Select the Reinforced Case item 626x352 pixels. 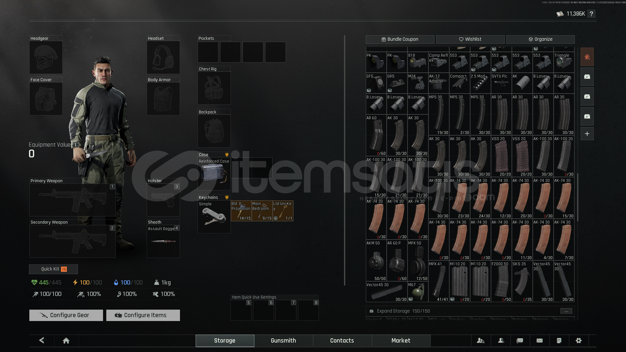214,174
